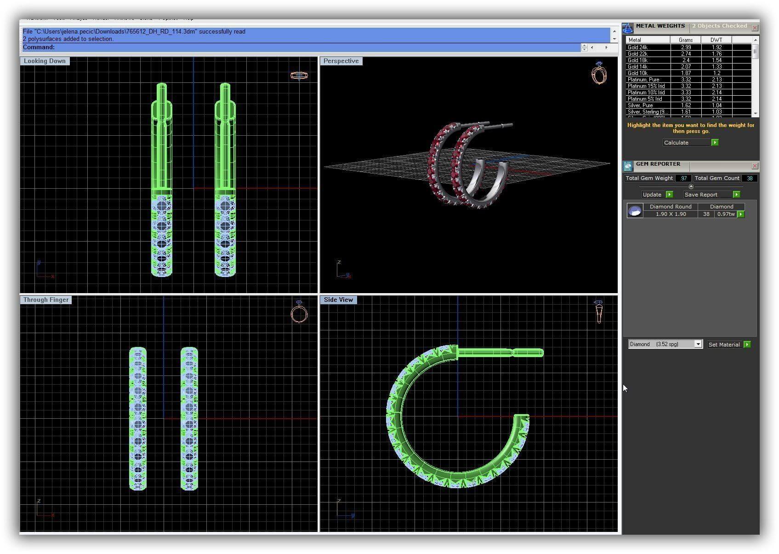Click the ring icon in Through Finger viewport
Screen dimensions: 779x554
[299, 312]
